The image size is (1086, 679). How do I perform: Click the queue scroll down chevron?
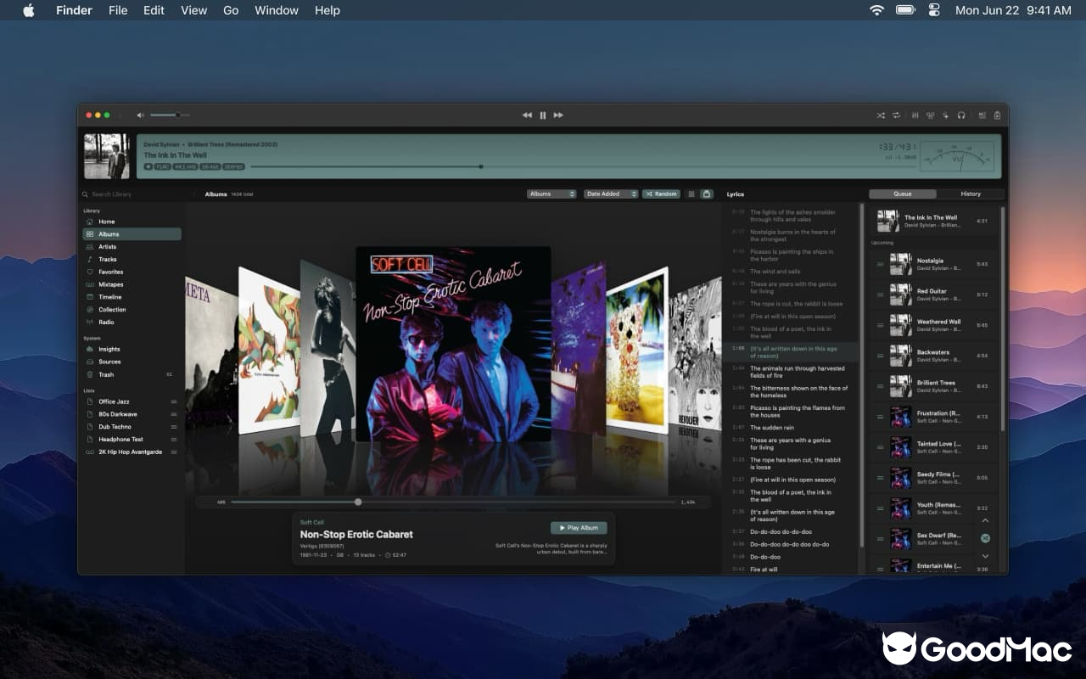pos(985,556)
